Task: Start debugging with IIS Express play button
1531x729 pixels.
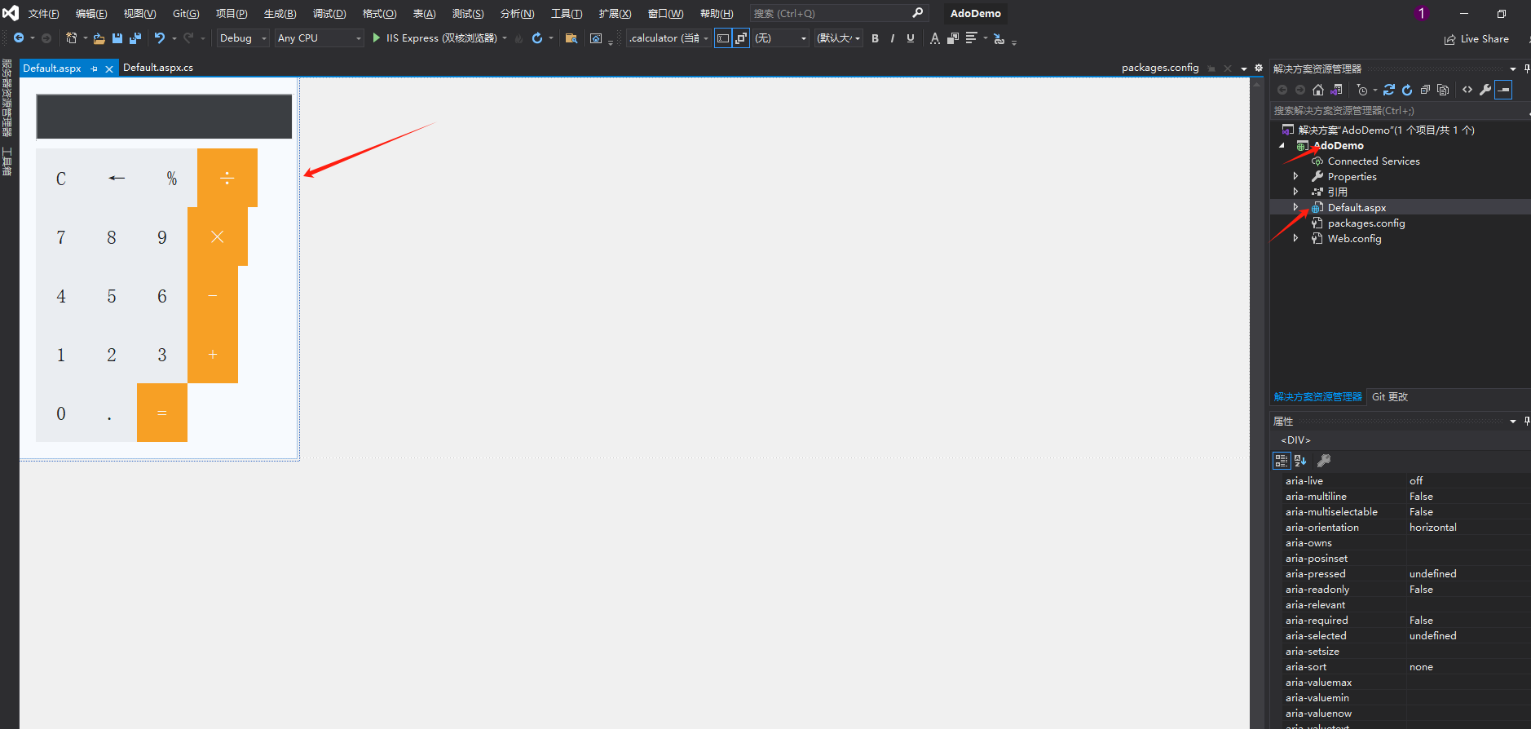Action: 376,38
